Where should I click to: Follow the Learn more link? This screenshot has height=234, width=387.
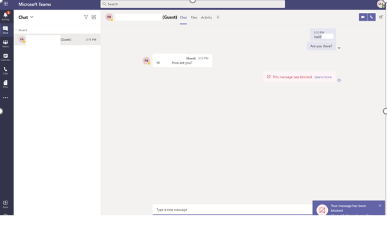point(323,77)
